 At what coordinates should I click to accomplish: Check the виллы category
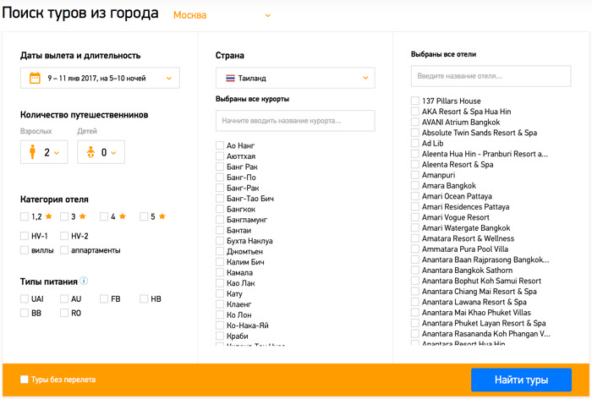click(25, 250)
